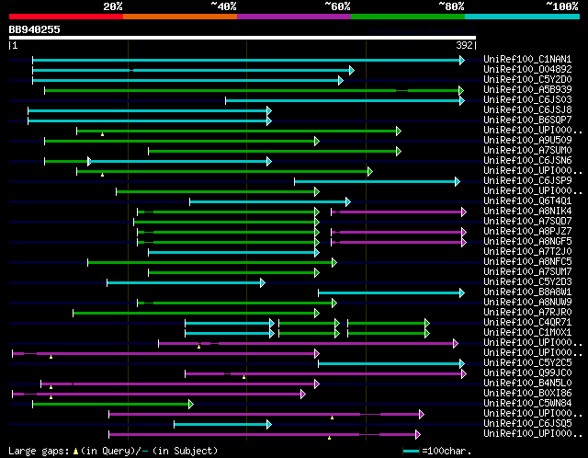
Task: Click the cyan alignment bar in the C6JS03 row
Action: (345, 100)
